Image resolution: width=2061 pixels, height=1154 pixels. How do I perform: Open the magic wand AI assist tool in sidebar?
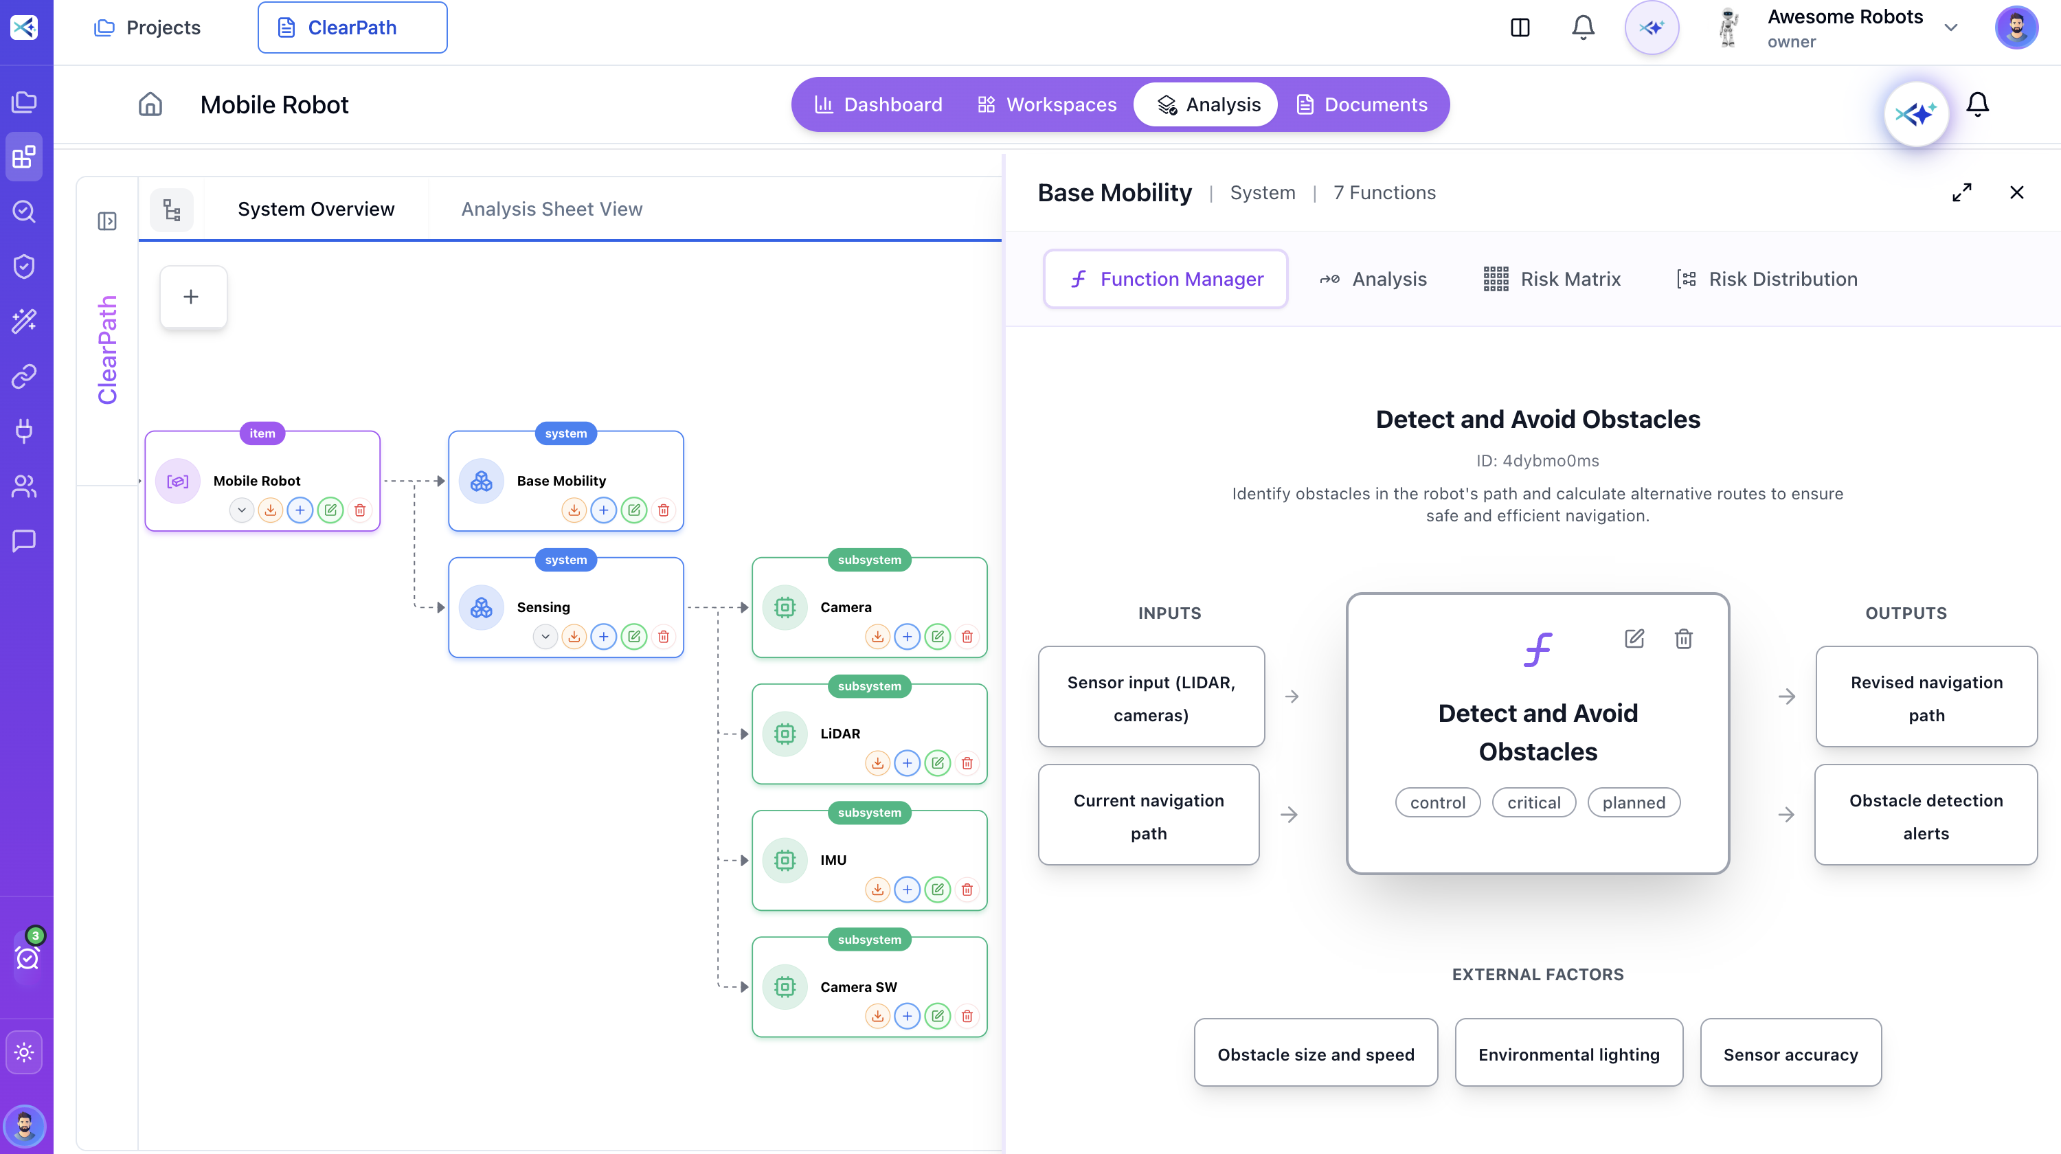tap(24, 321)
